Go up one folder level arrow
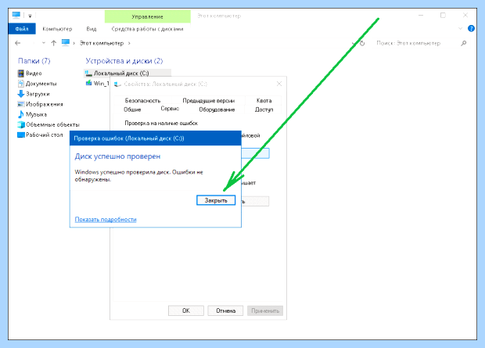485x348 pixels. pyautogui.click(x=53, y=43)
